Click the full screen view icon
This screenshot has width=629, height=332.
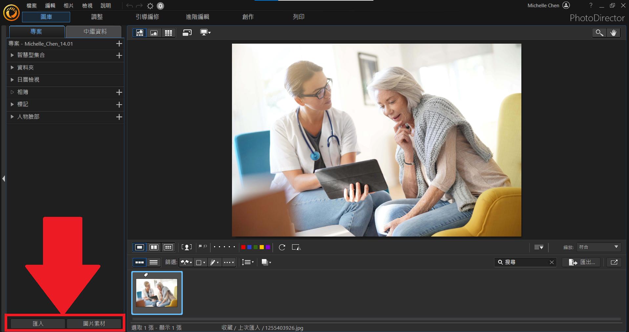187,33
